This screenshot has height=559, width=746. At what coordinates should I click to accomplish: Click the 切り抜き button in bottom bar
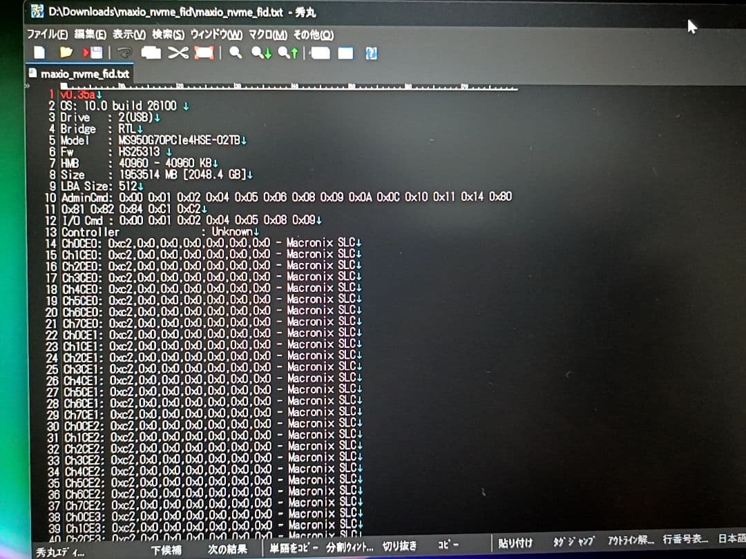(400, 545)
